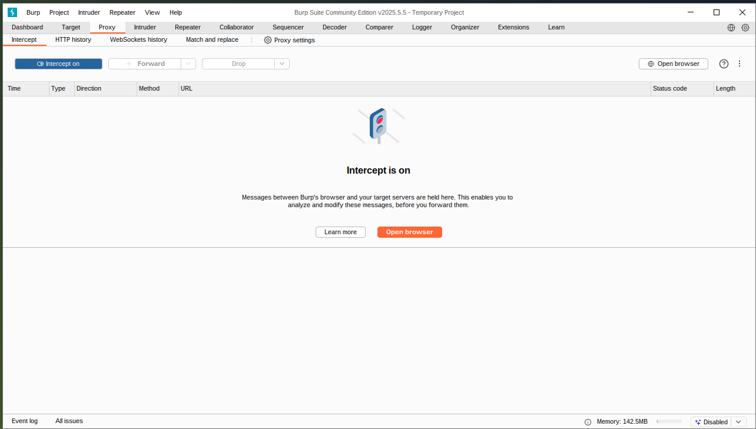Switch to the Sequencer tab
This screenshot has width=756, height=429.
(288, 28)
